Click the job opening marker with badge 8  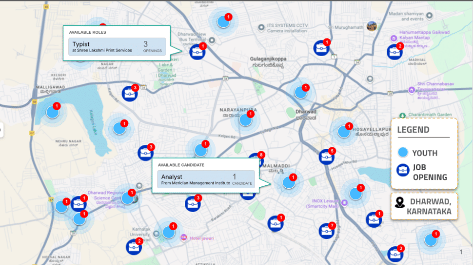point(256,161)
